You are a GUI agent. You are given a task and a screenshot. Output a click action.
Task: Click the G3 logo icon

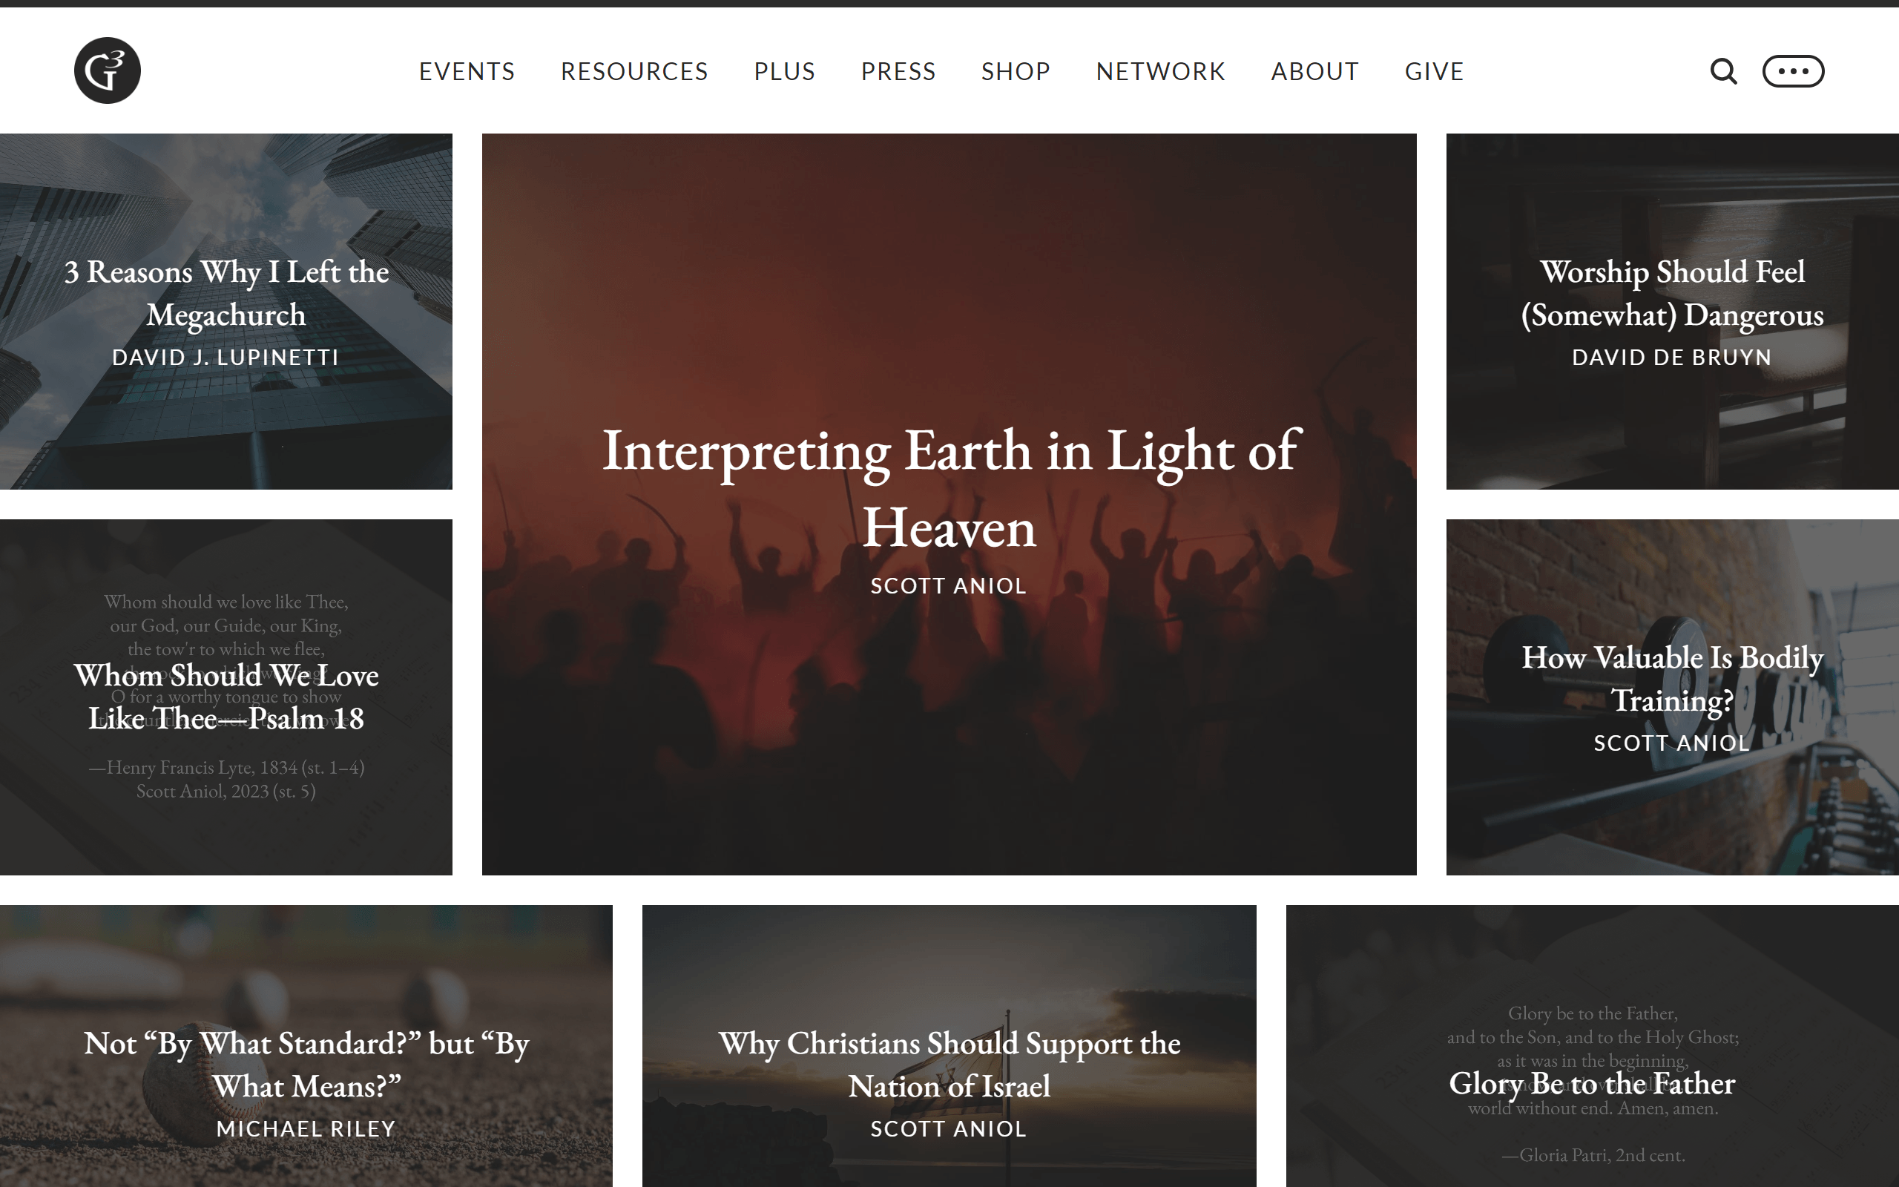tap(108, 70)
